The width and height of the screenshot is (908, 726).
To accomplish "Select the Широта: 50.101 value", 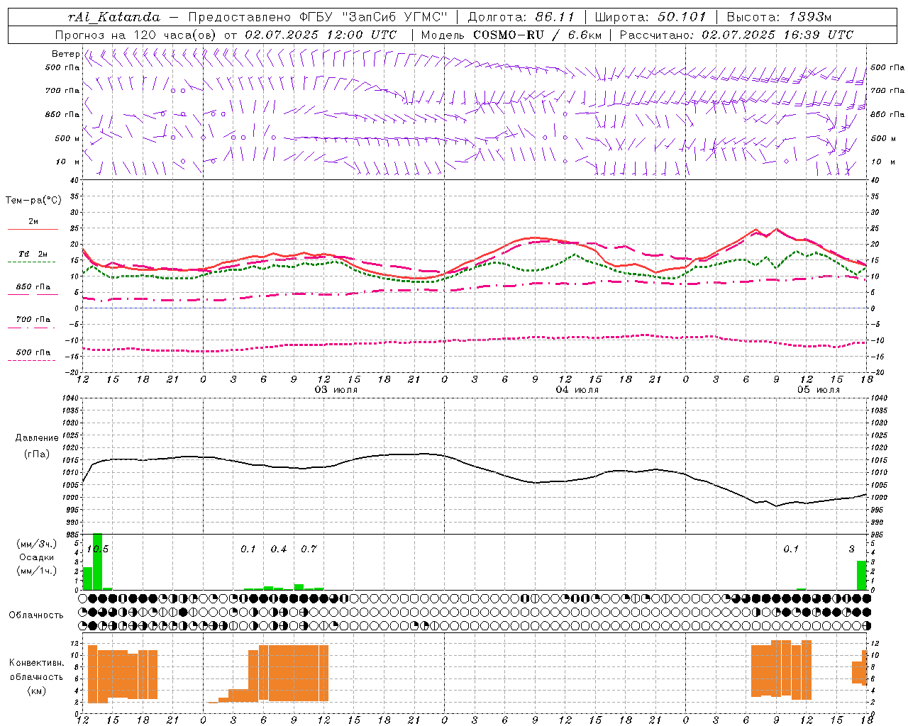I will 650,17.
